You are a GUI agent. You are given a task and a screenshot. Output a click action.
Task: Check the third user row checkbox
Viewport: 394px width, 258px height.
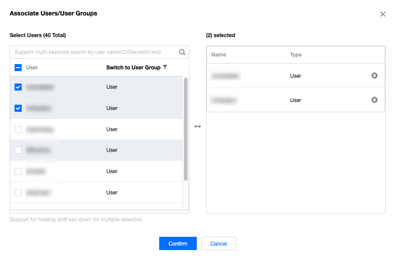click(x=18, y=129)
